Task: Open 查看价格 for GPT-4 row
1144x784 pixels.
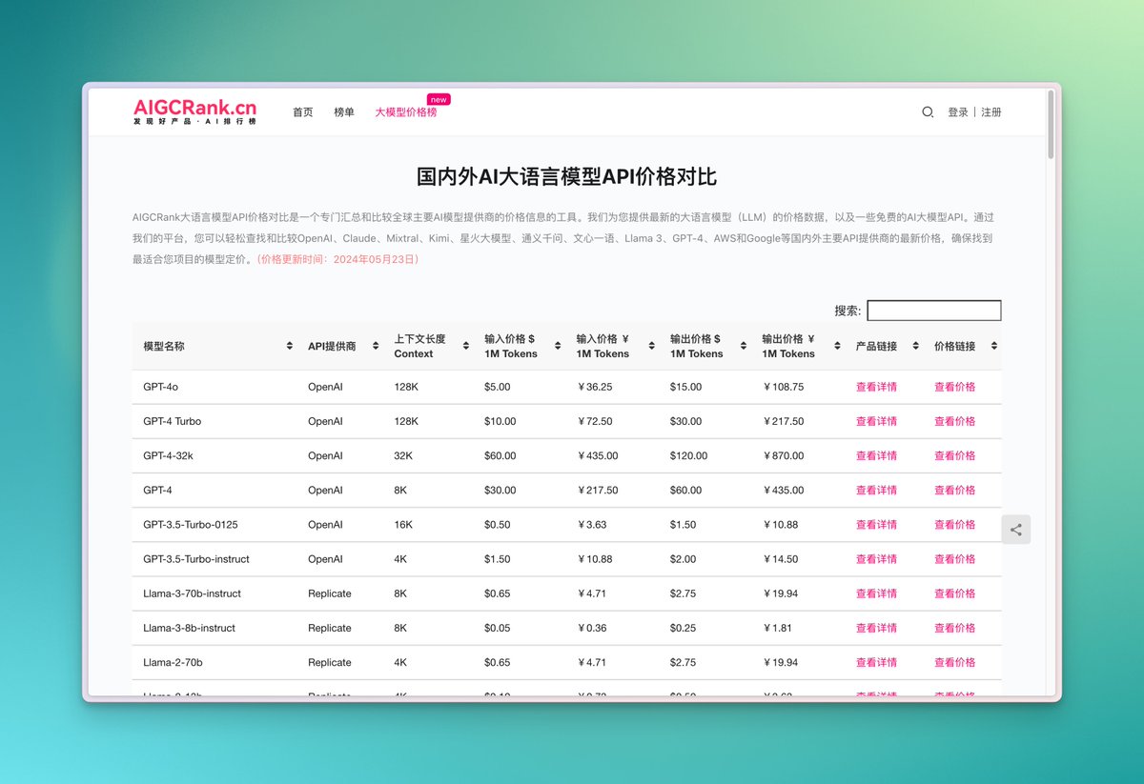Action: [x=954, y=490]
